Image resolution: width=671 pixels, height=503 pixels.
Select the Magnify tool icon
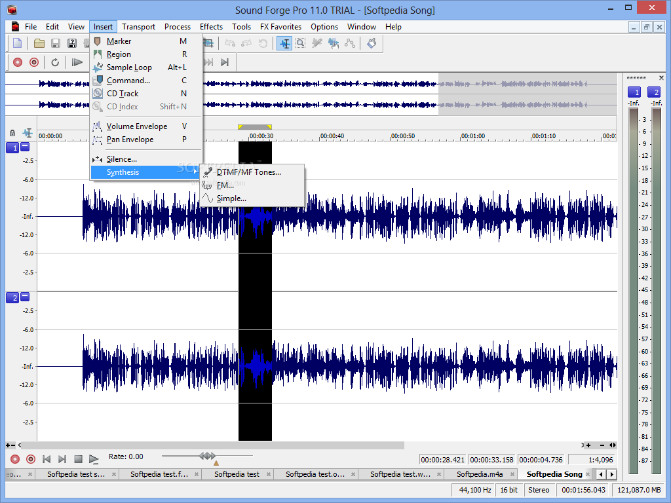(300, 43)
